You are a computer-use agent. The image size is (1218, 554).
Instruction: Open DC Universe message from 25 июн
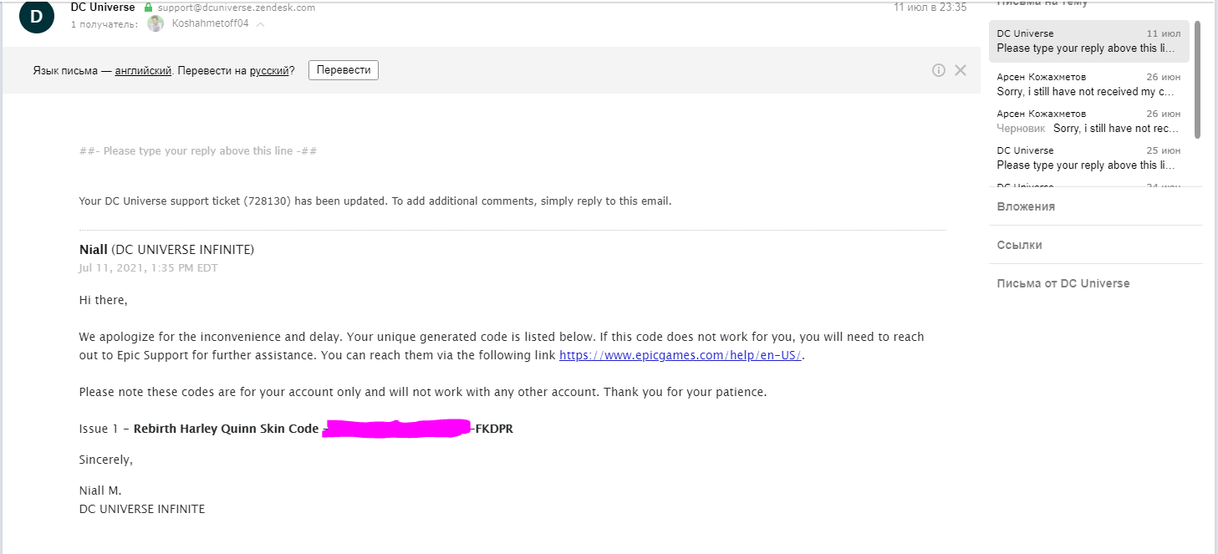pyautogui.click(x=1088, y=158)
